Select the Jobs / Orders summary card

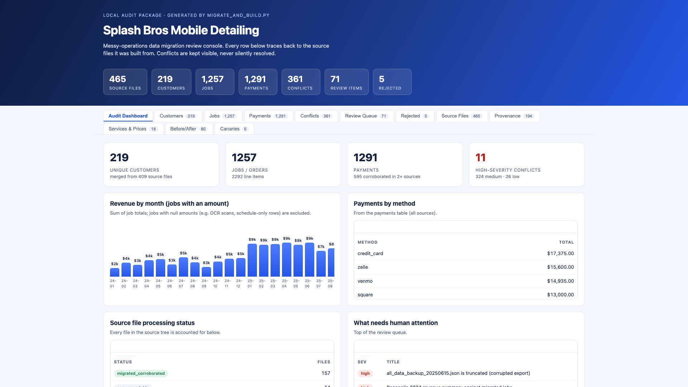pos(283,164)
